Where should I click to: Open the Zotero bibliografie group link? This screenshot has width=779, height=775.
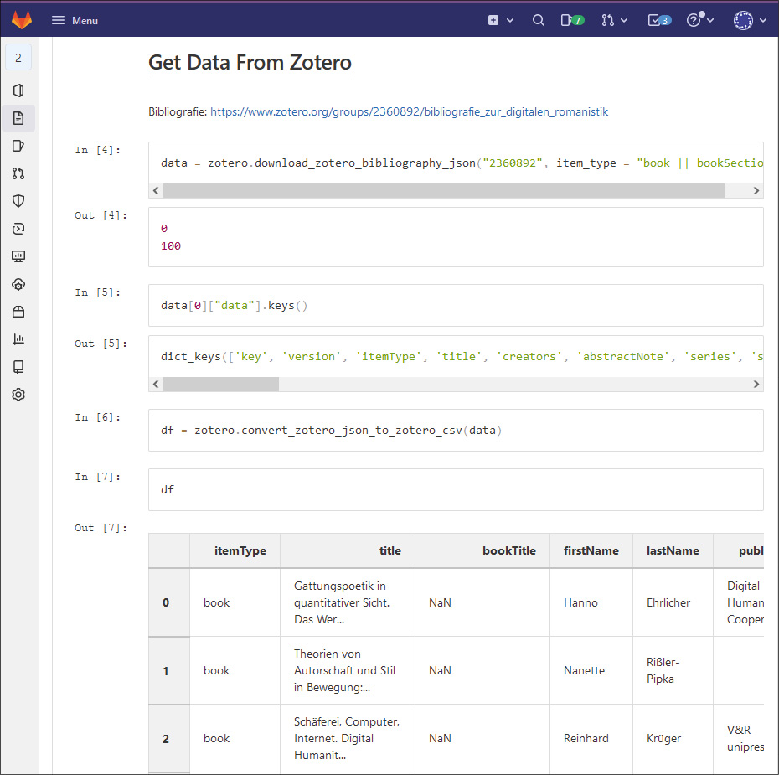[x=409, y=111]
